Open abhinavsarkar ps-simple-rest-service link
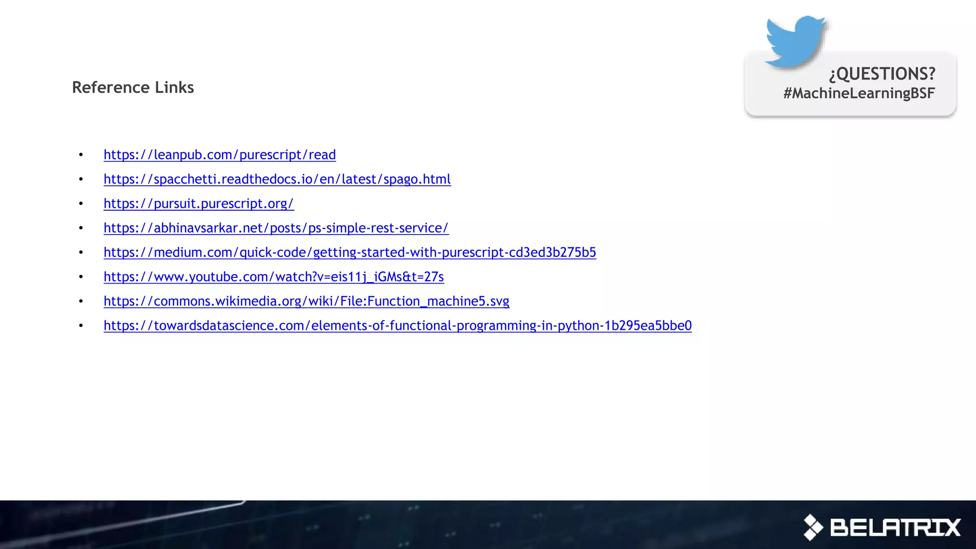Image resolution: width=976 pixels, height=549 pixels. [276, 228]
